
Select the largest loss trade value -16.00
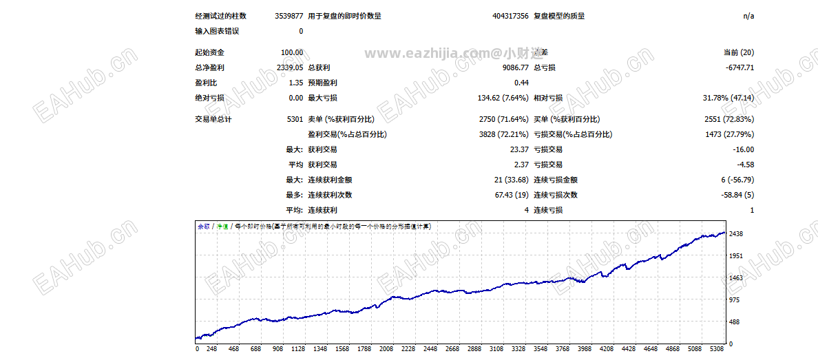pyautogui.click(x=744, y=150)
